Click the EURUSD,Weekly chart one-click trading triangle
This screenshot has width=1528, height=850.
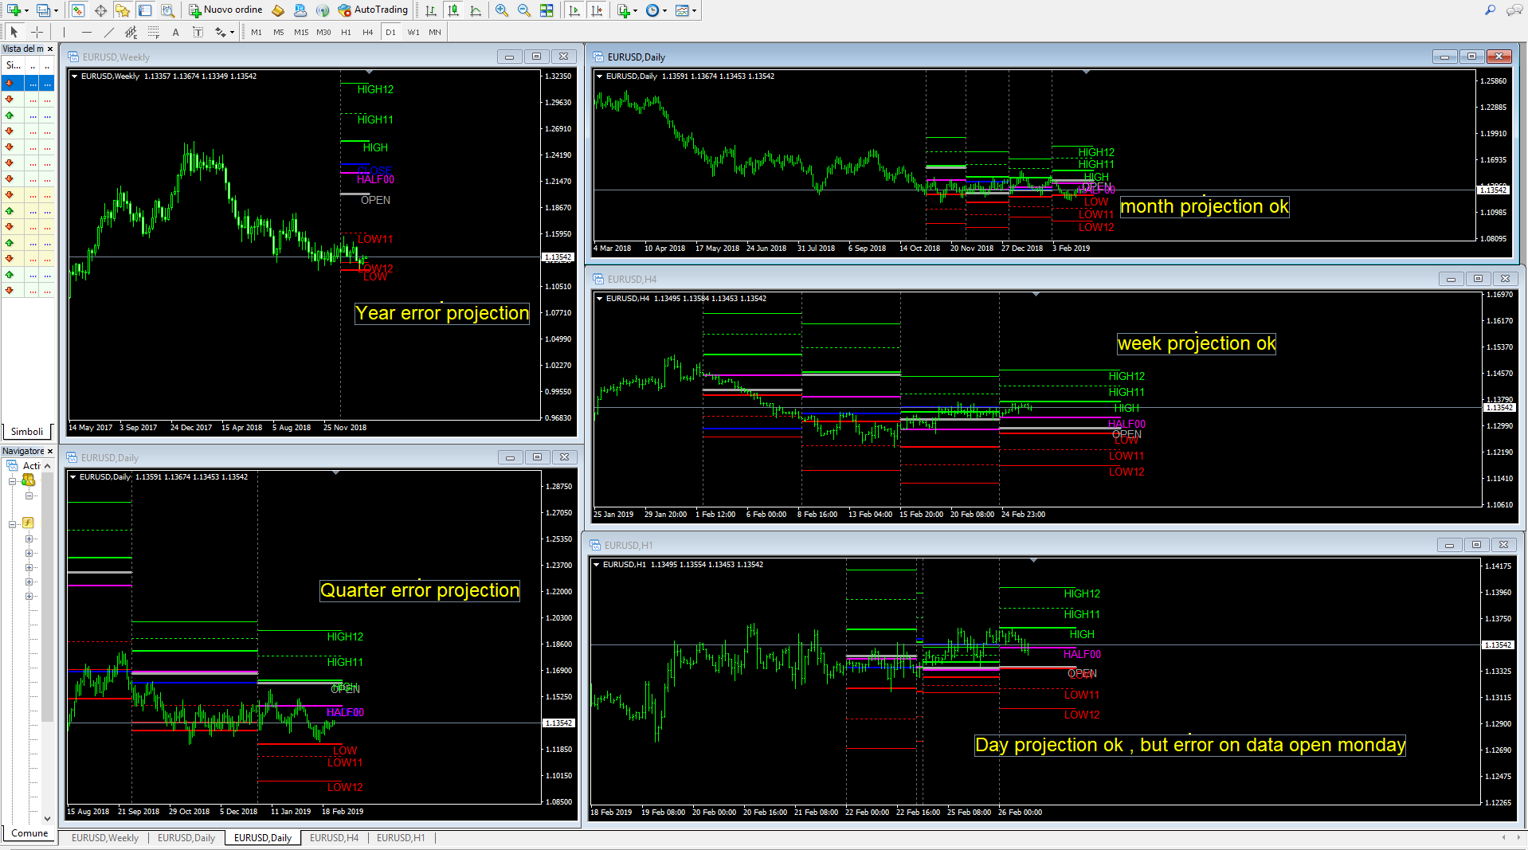tap(75, 76)
